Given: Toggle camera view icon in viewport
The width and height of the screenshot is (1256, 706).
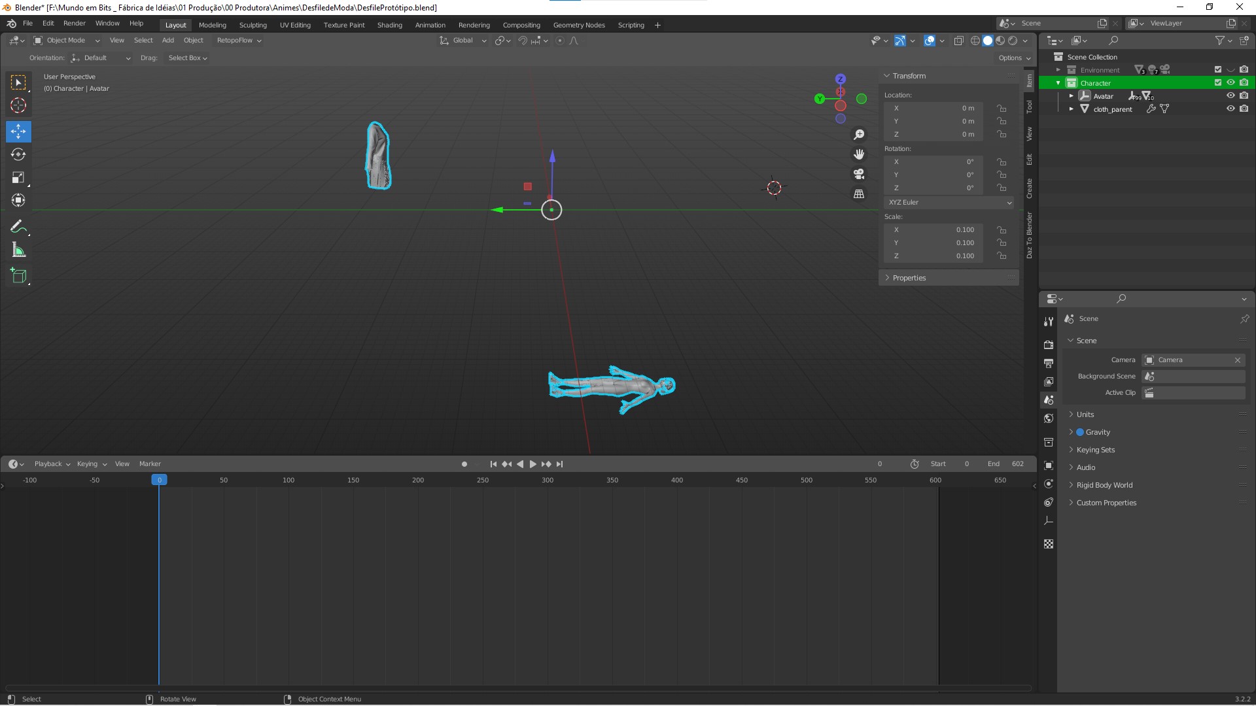Looking at the screenshot, I should click(x=859, y=174).
